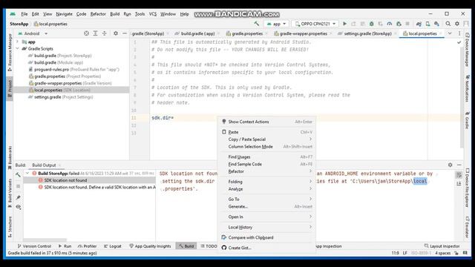Open Search Everywhere magnifier icon
This screenshot has height=267, width=475.
448,24
